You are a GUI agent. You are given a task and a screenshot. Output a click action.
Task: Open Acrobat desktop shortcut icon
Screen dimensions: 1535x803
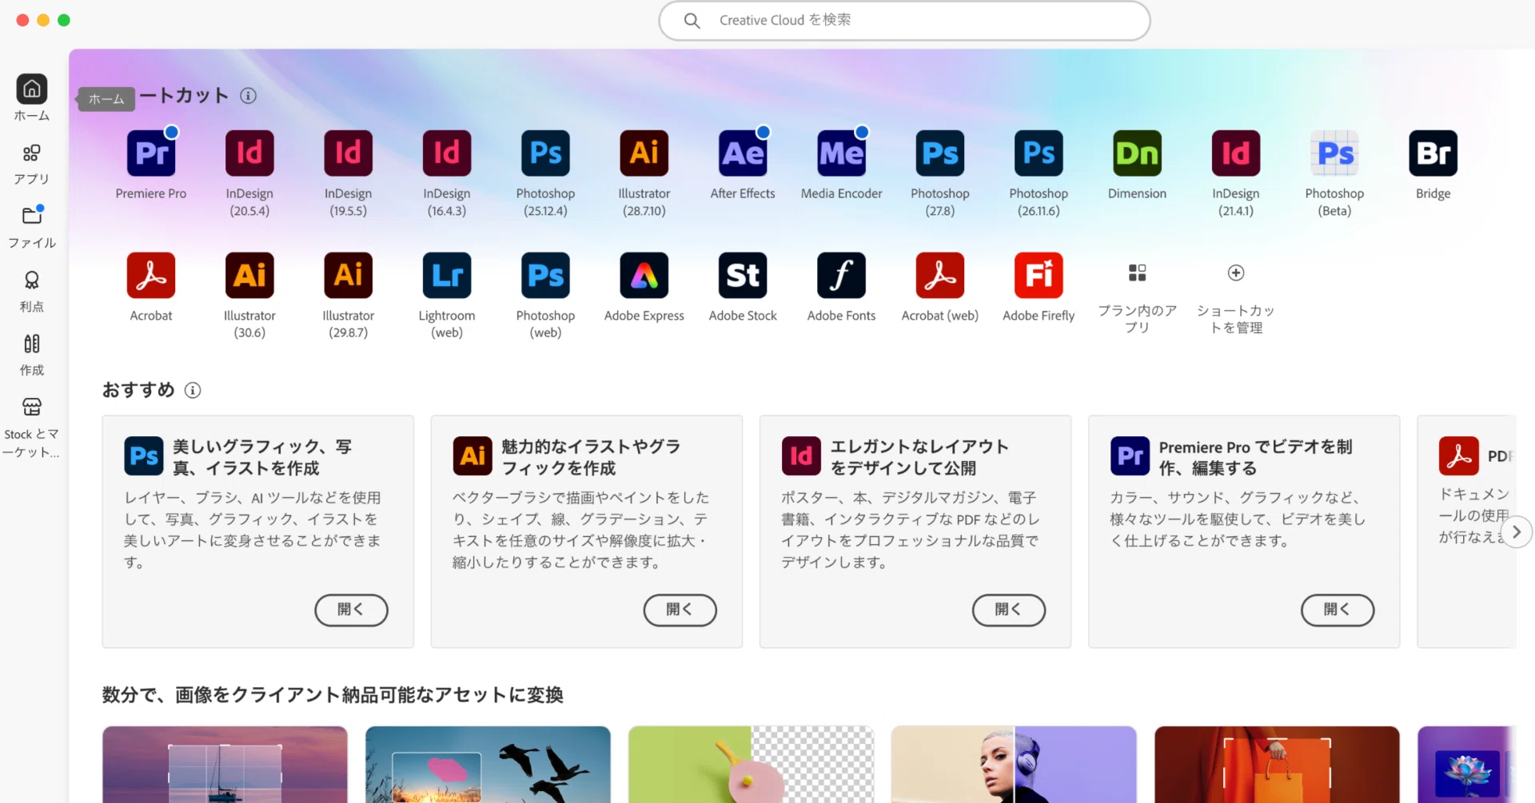[x=151, y=275]
